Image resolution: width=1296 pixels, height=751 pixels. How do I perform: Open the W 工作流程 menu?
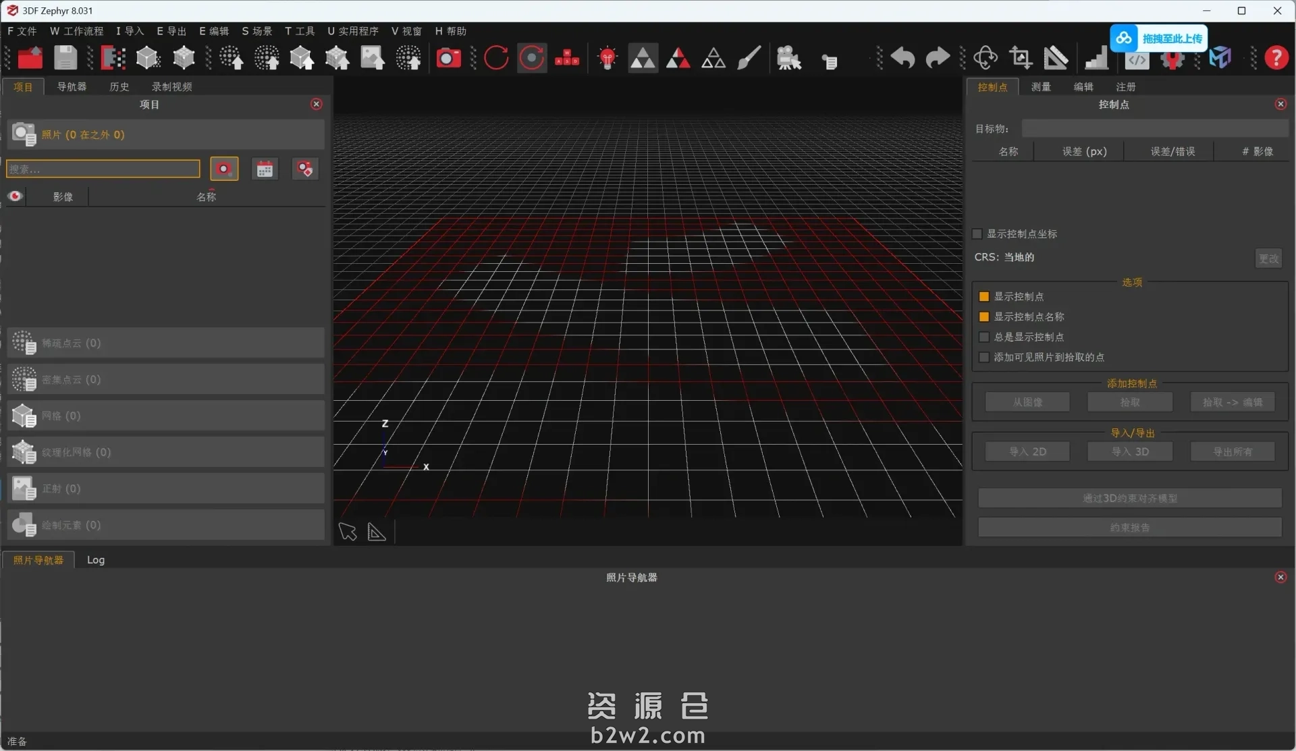(x=76, y=31)
